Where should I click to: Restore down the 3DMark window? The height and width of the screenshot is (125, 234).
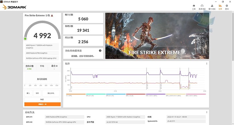pos(223,2)
